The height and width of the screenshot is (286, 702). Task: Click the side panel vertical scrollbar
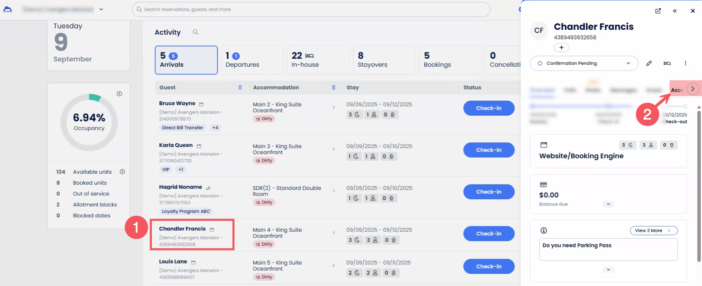(x=698, y=184)
